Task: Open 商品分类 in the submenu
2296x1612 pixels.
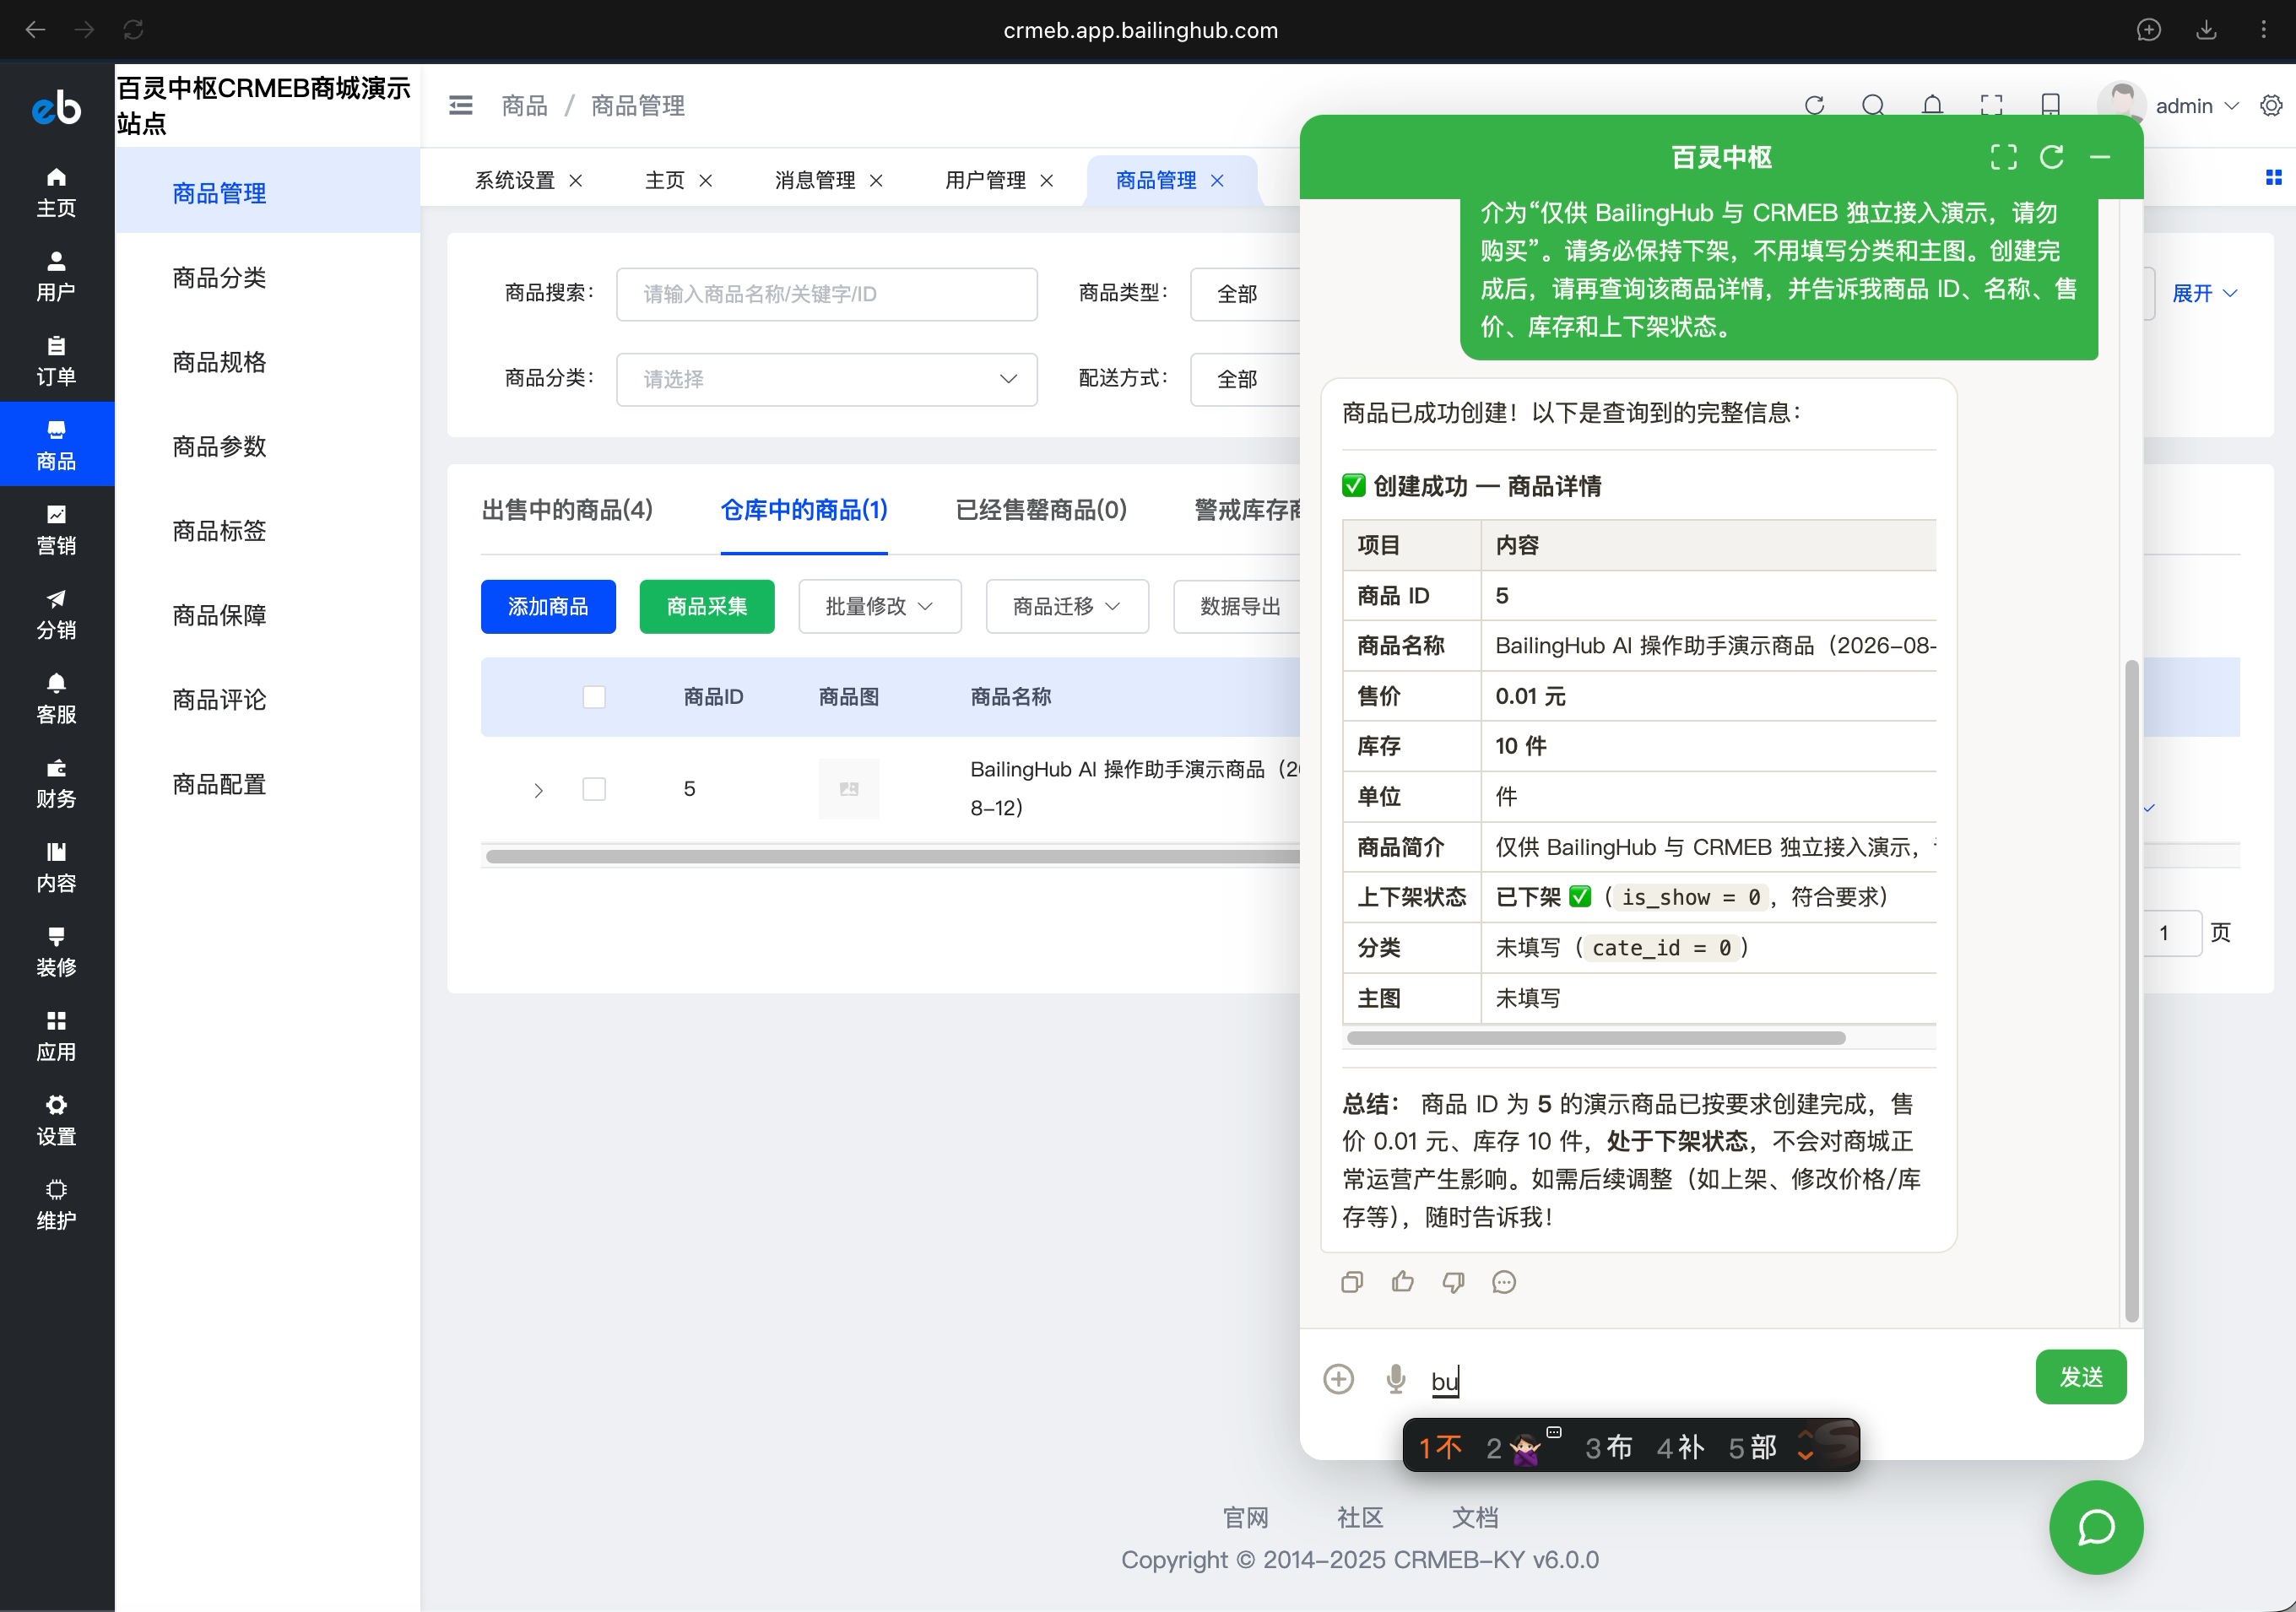Action: pos(219,277)
